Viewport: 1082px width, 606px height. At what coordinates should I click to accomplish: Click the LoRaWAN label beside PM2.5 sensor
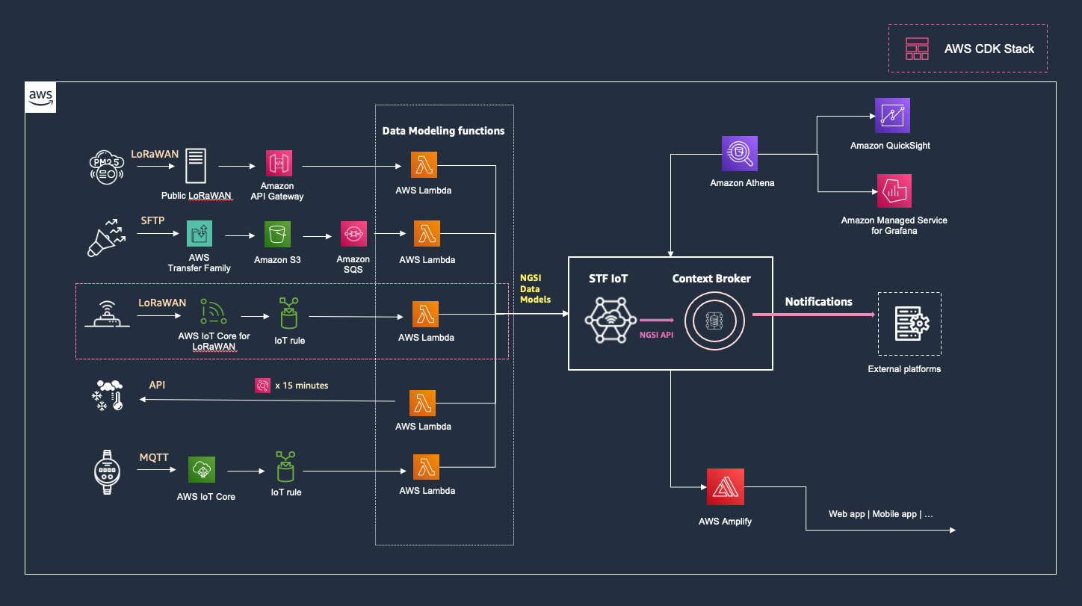pyautogui.click(x=155, y=154)
